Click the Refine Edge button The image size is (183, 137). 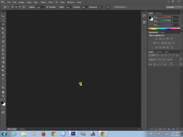pyautogui.click(x=120, y=7)
